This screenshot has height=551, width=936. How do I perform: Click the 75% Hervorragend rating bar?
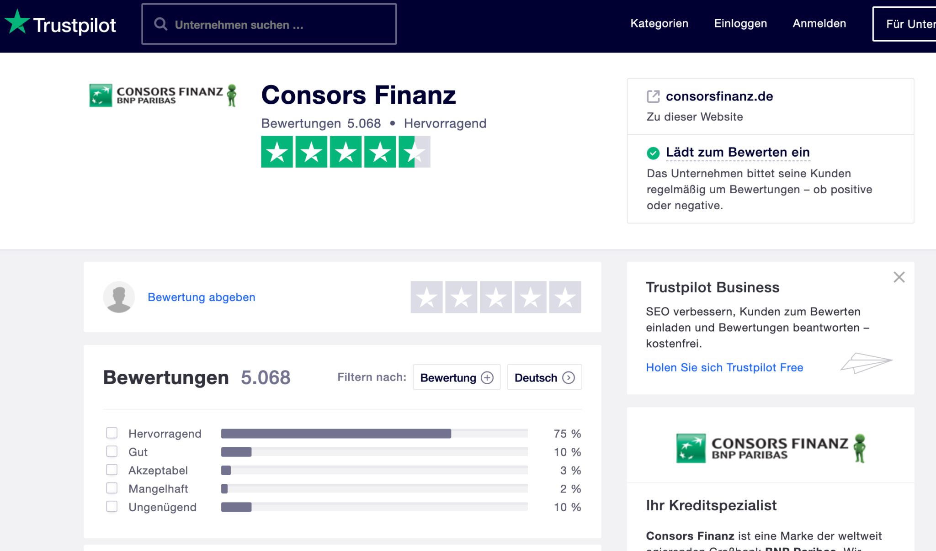point(336,433)
